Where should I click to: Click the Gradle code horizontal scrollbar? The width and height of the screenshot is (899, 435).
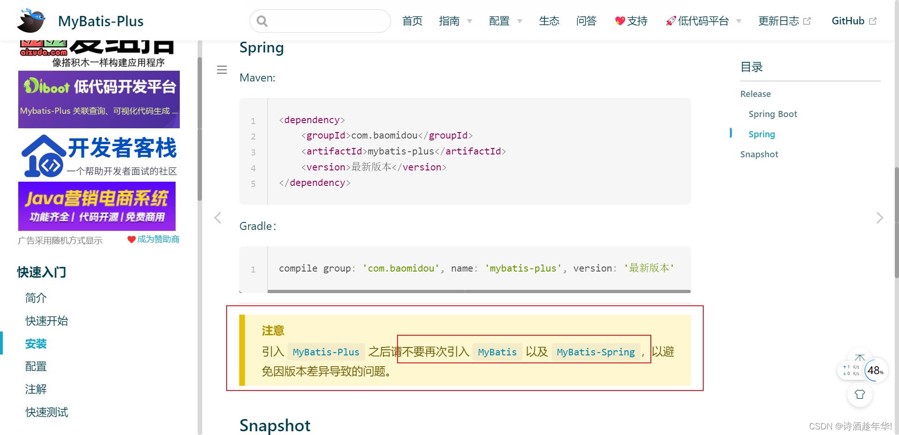pos(479,291)
